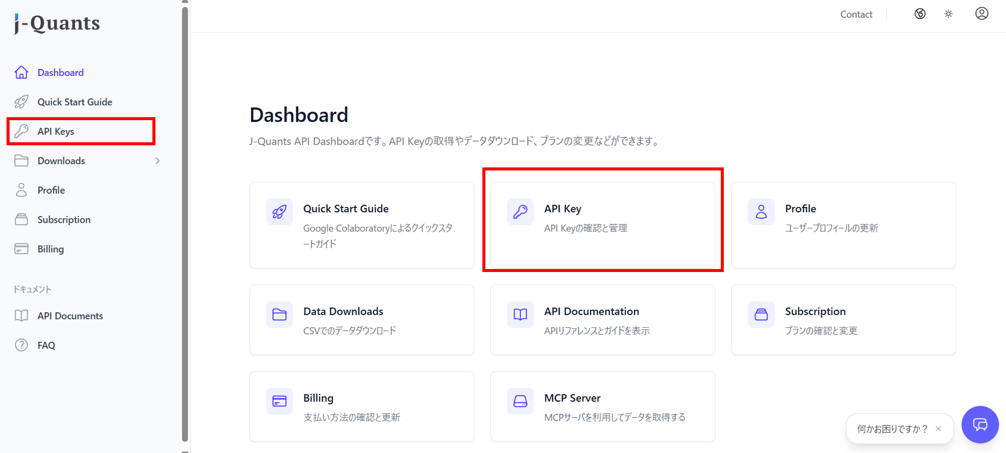Expand the Downloads submenu chevron
This screenshot has height=453, width=1006.
(157, 161)
